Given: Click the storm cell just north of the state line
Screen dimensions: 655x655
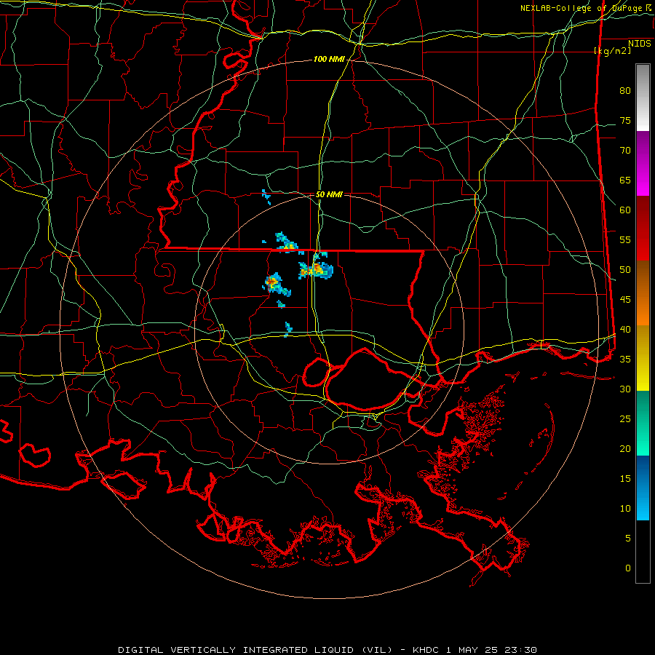Looking at the screenshot, I should pos(287,244).
